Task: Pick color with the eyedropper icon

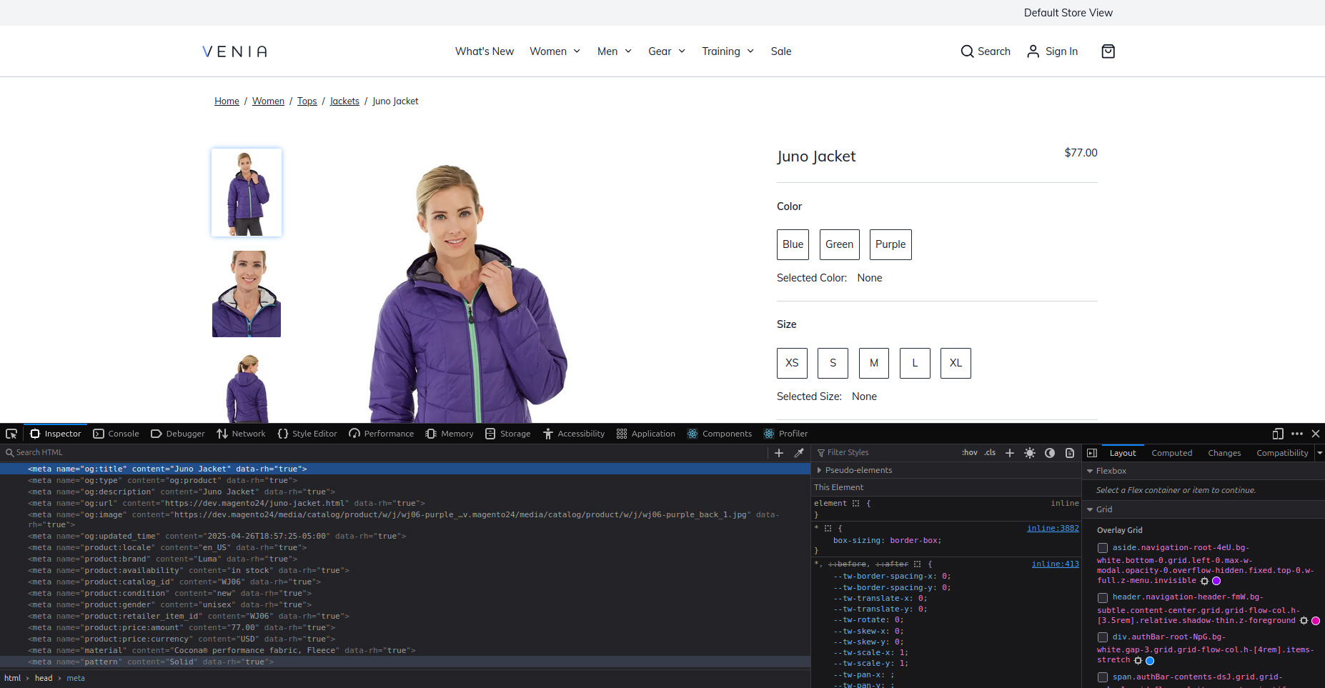Action: [799, 453]
